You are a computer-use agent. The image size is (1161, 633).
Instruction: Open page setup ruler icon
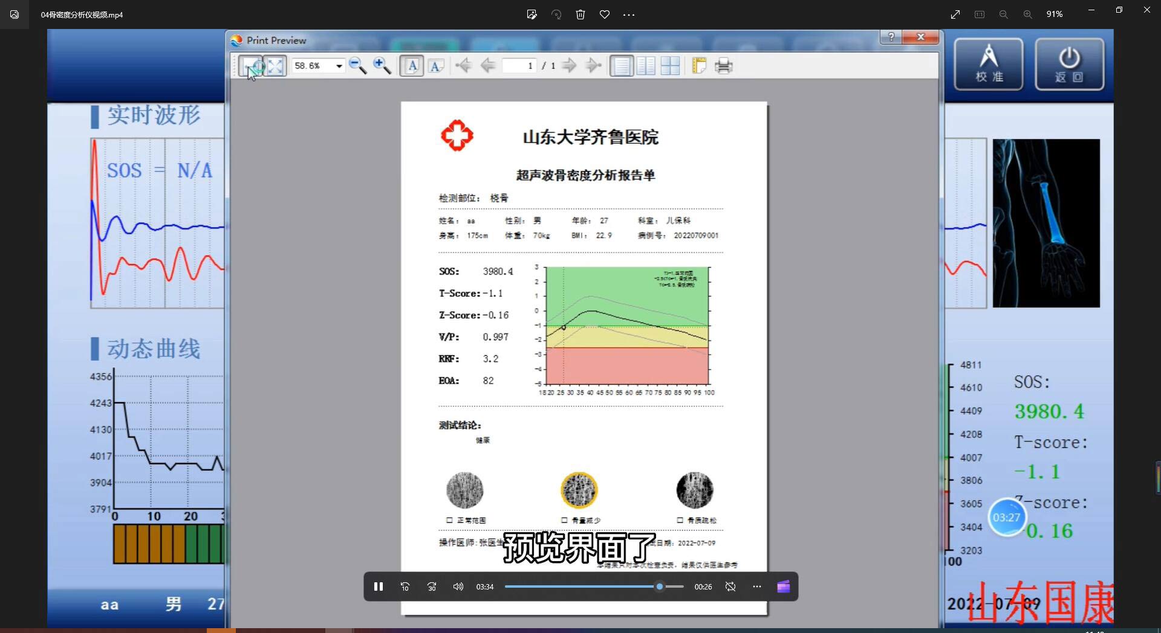point(699,66)
